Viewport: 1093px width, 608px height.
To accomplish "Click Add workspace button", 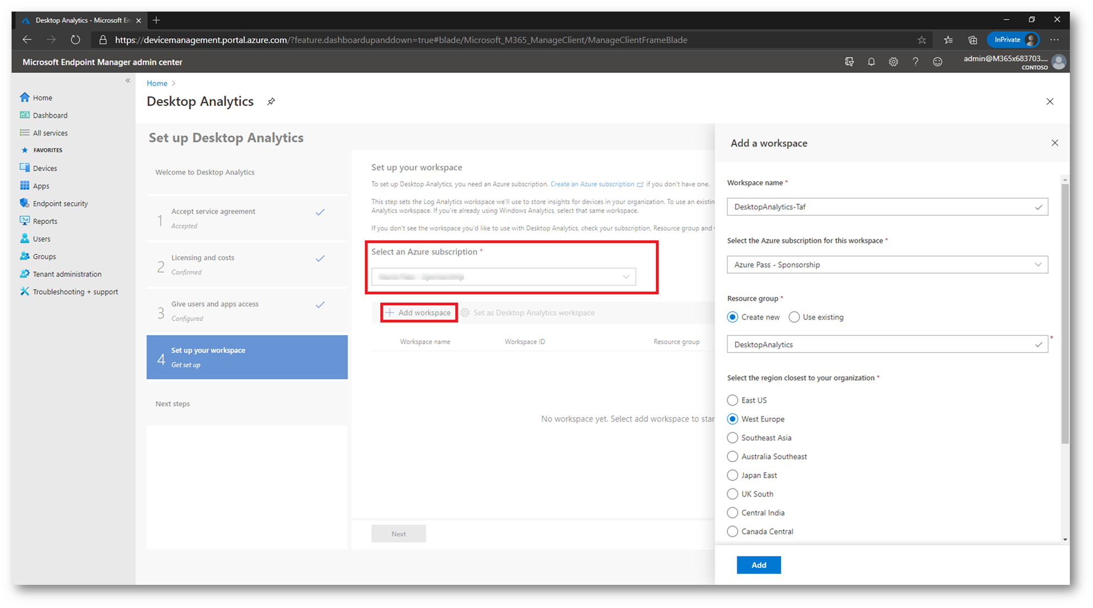I will (418, 313).
